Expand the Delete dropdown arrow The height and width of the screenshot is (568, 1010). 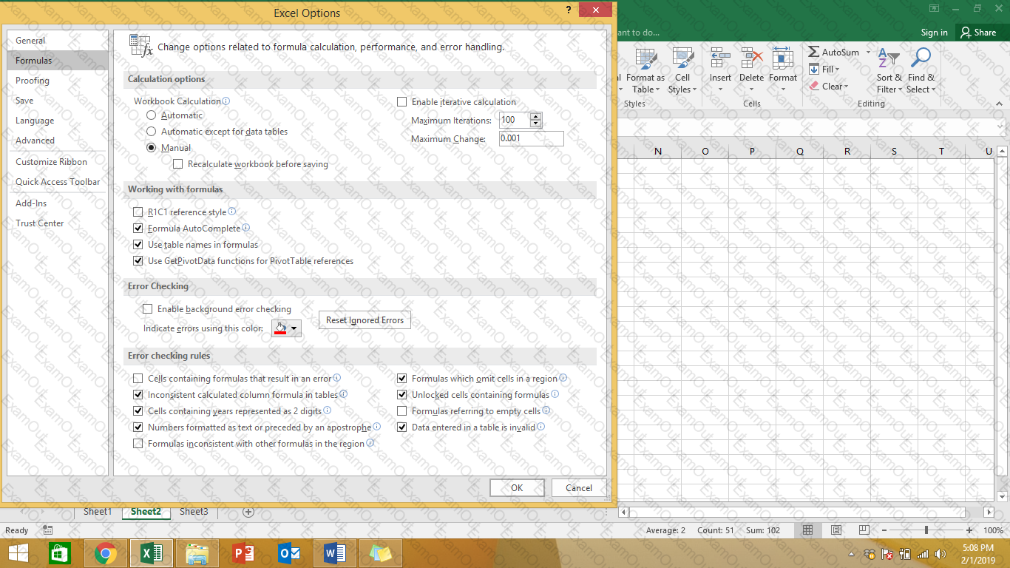click(x=751, y=90)
